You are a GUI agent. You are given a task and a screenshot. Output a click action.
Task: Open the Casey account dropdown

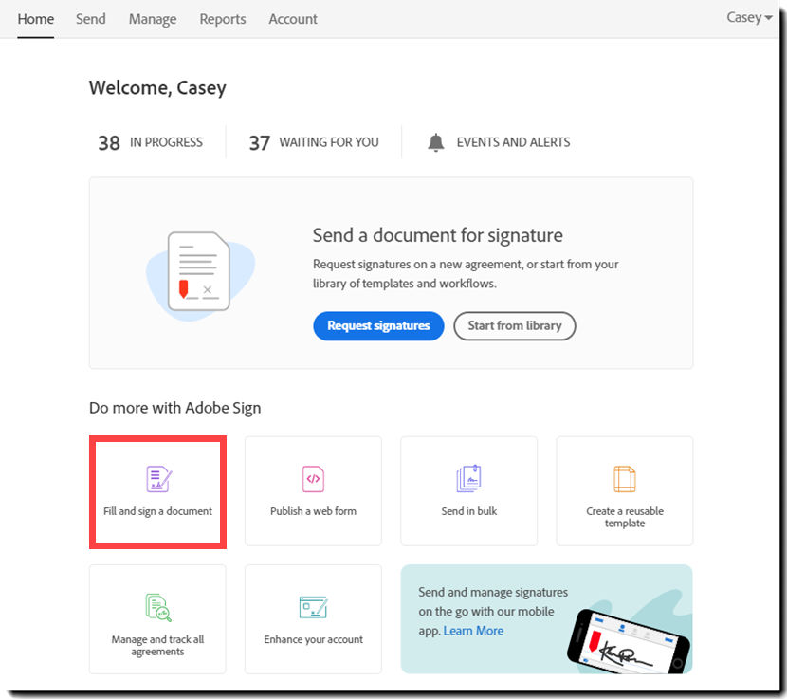(x=748, y=17)
